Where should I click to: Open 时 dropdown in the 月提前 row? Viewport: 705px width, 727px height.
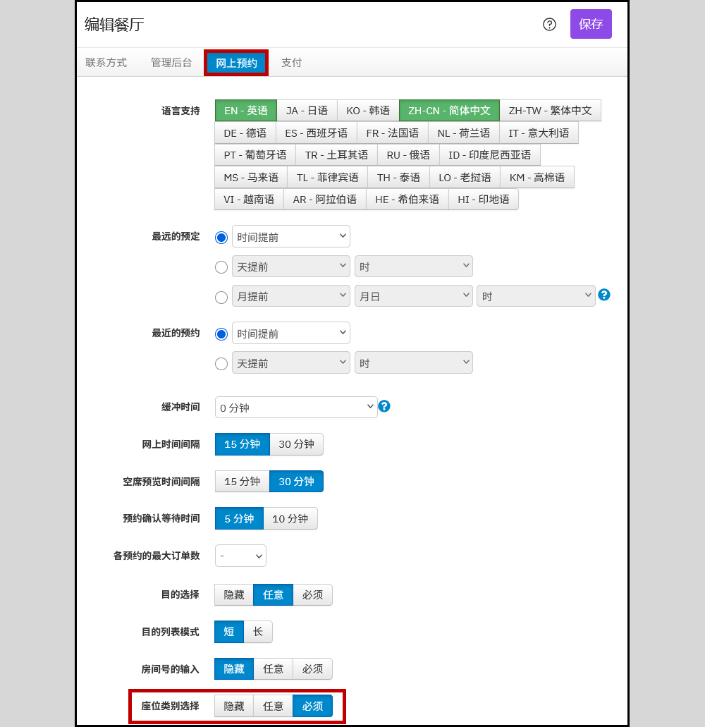pos(537,296)
